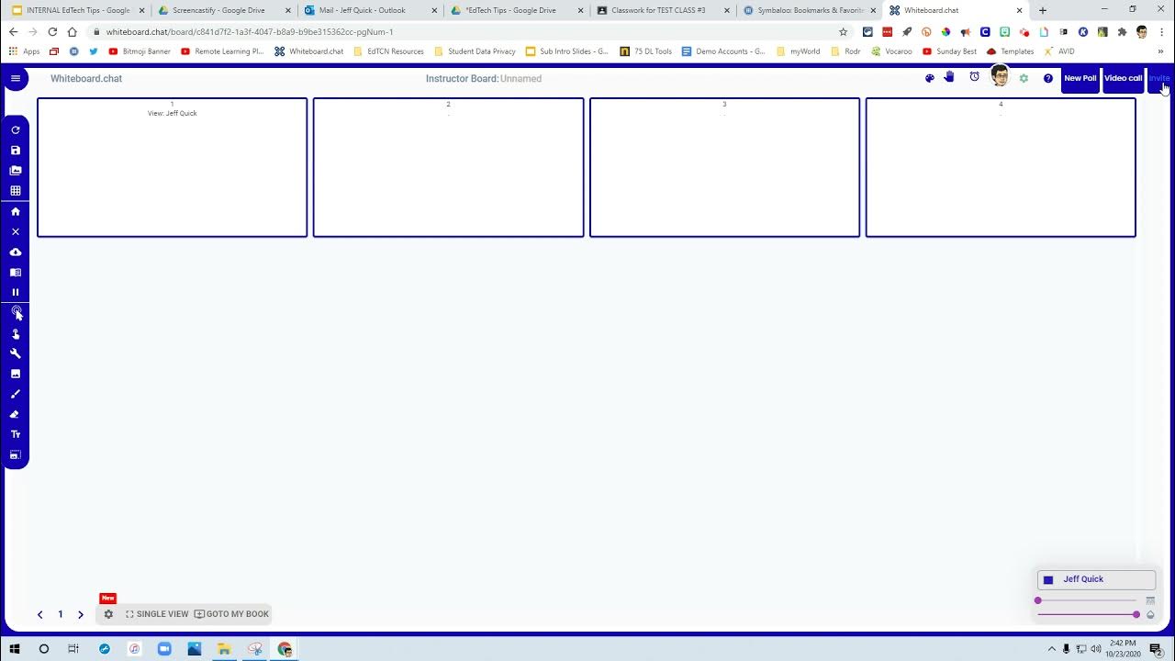Click the browser address bar URL
The width and height of the screenshot is (1175, 661).
250,31
